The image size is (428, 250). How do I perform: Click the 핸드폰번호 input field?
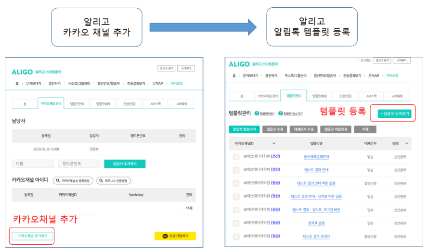(78, 164)
